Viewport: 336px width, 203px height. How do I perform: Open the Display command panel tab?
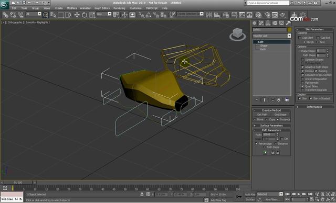(281, 23)
